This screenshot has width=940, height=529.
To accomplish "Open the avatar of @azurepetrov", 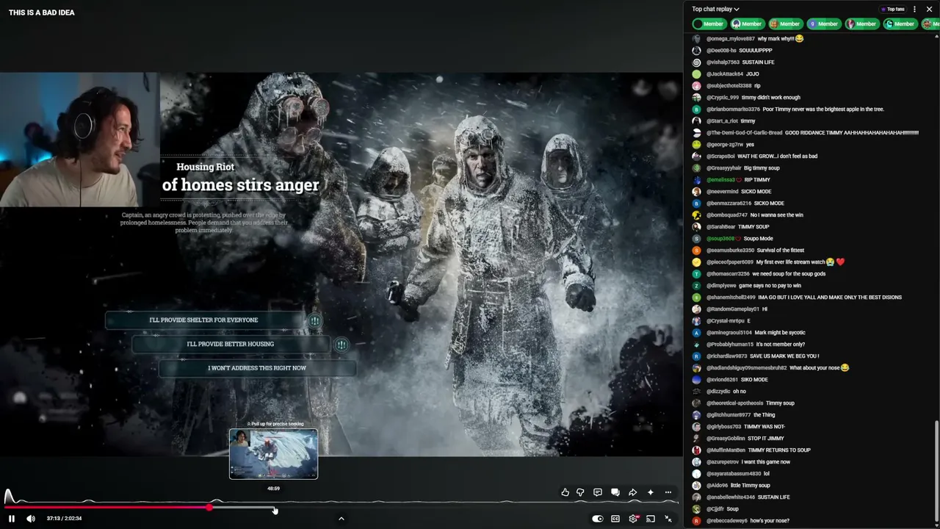I will coord(697,461).
